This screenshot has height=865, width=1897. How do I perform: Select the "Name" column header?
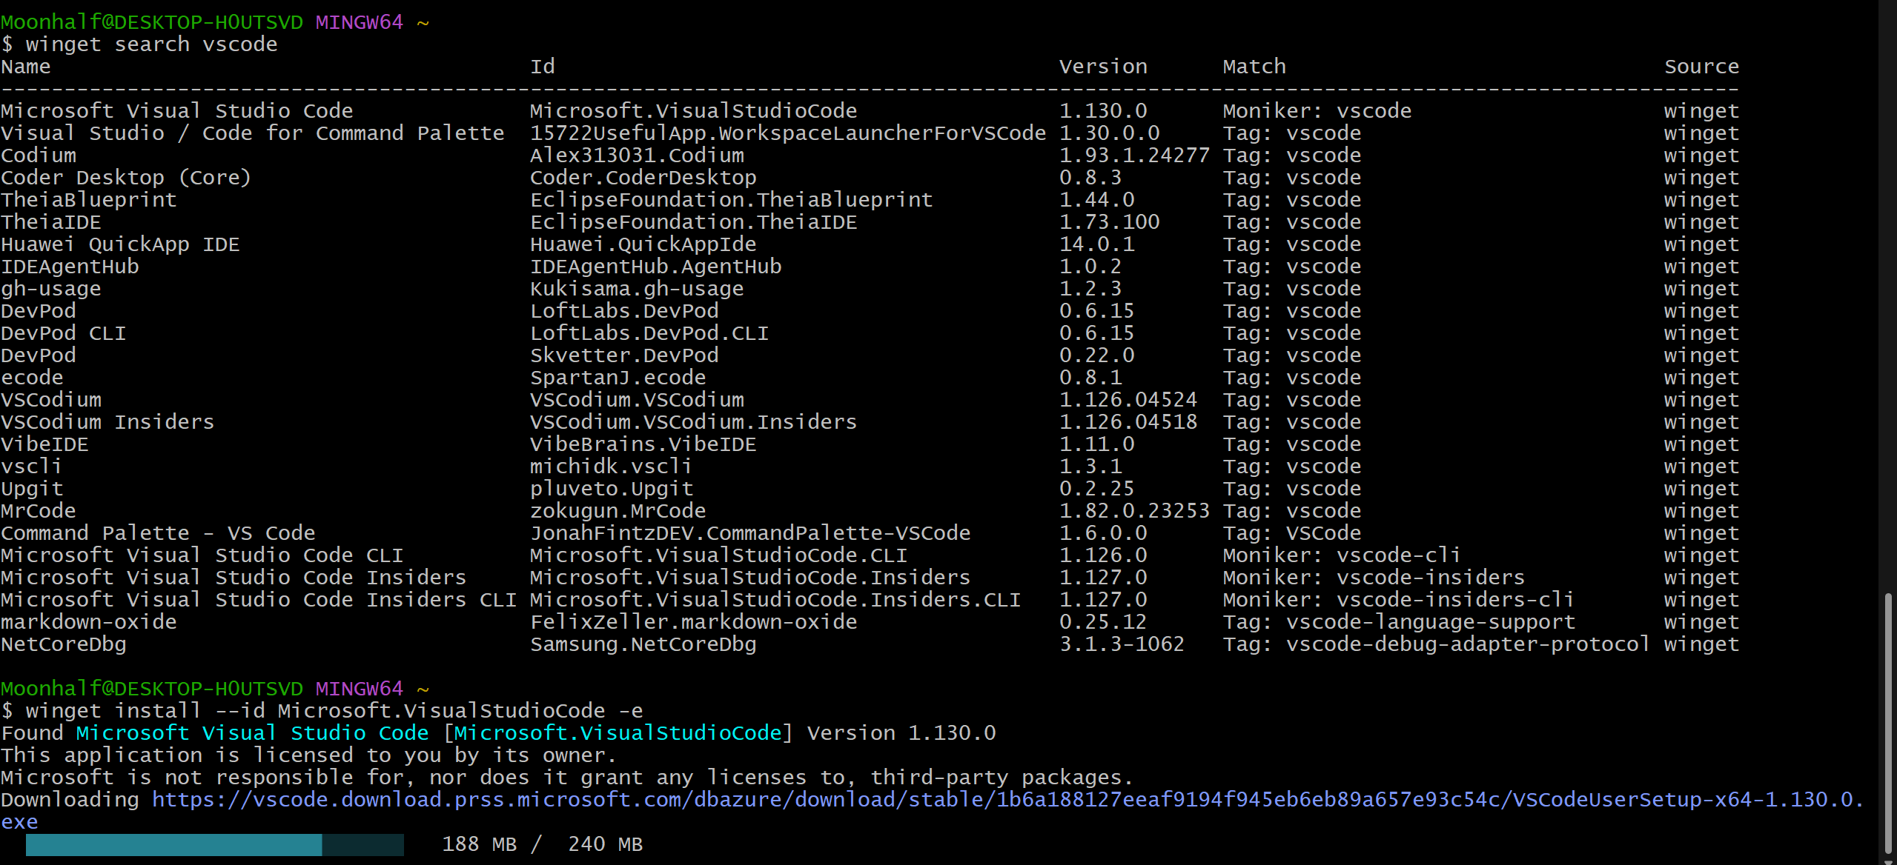click(x=26, y=67)
